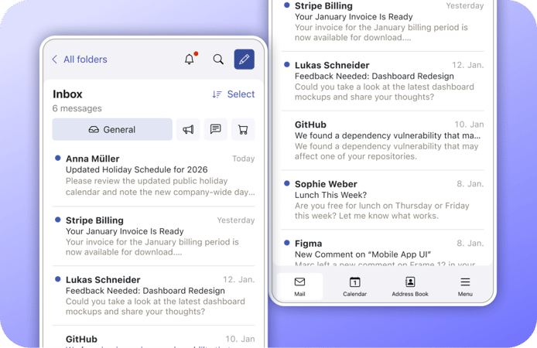Choose the General inbox category

[112, 129]
